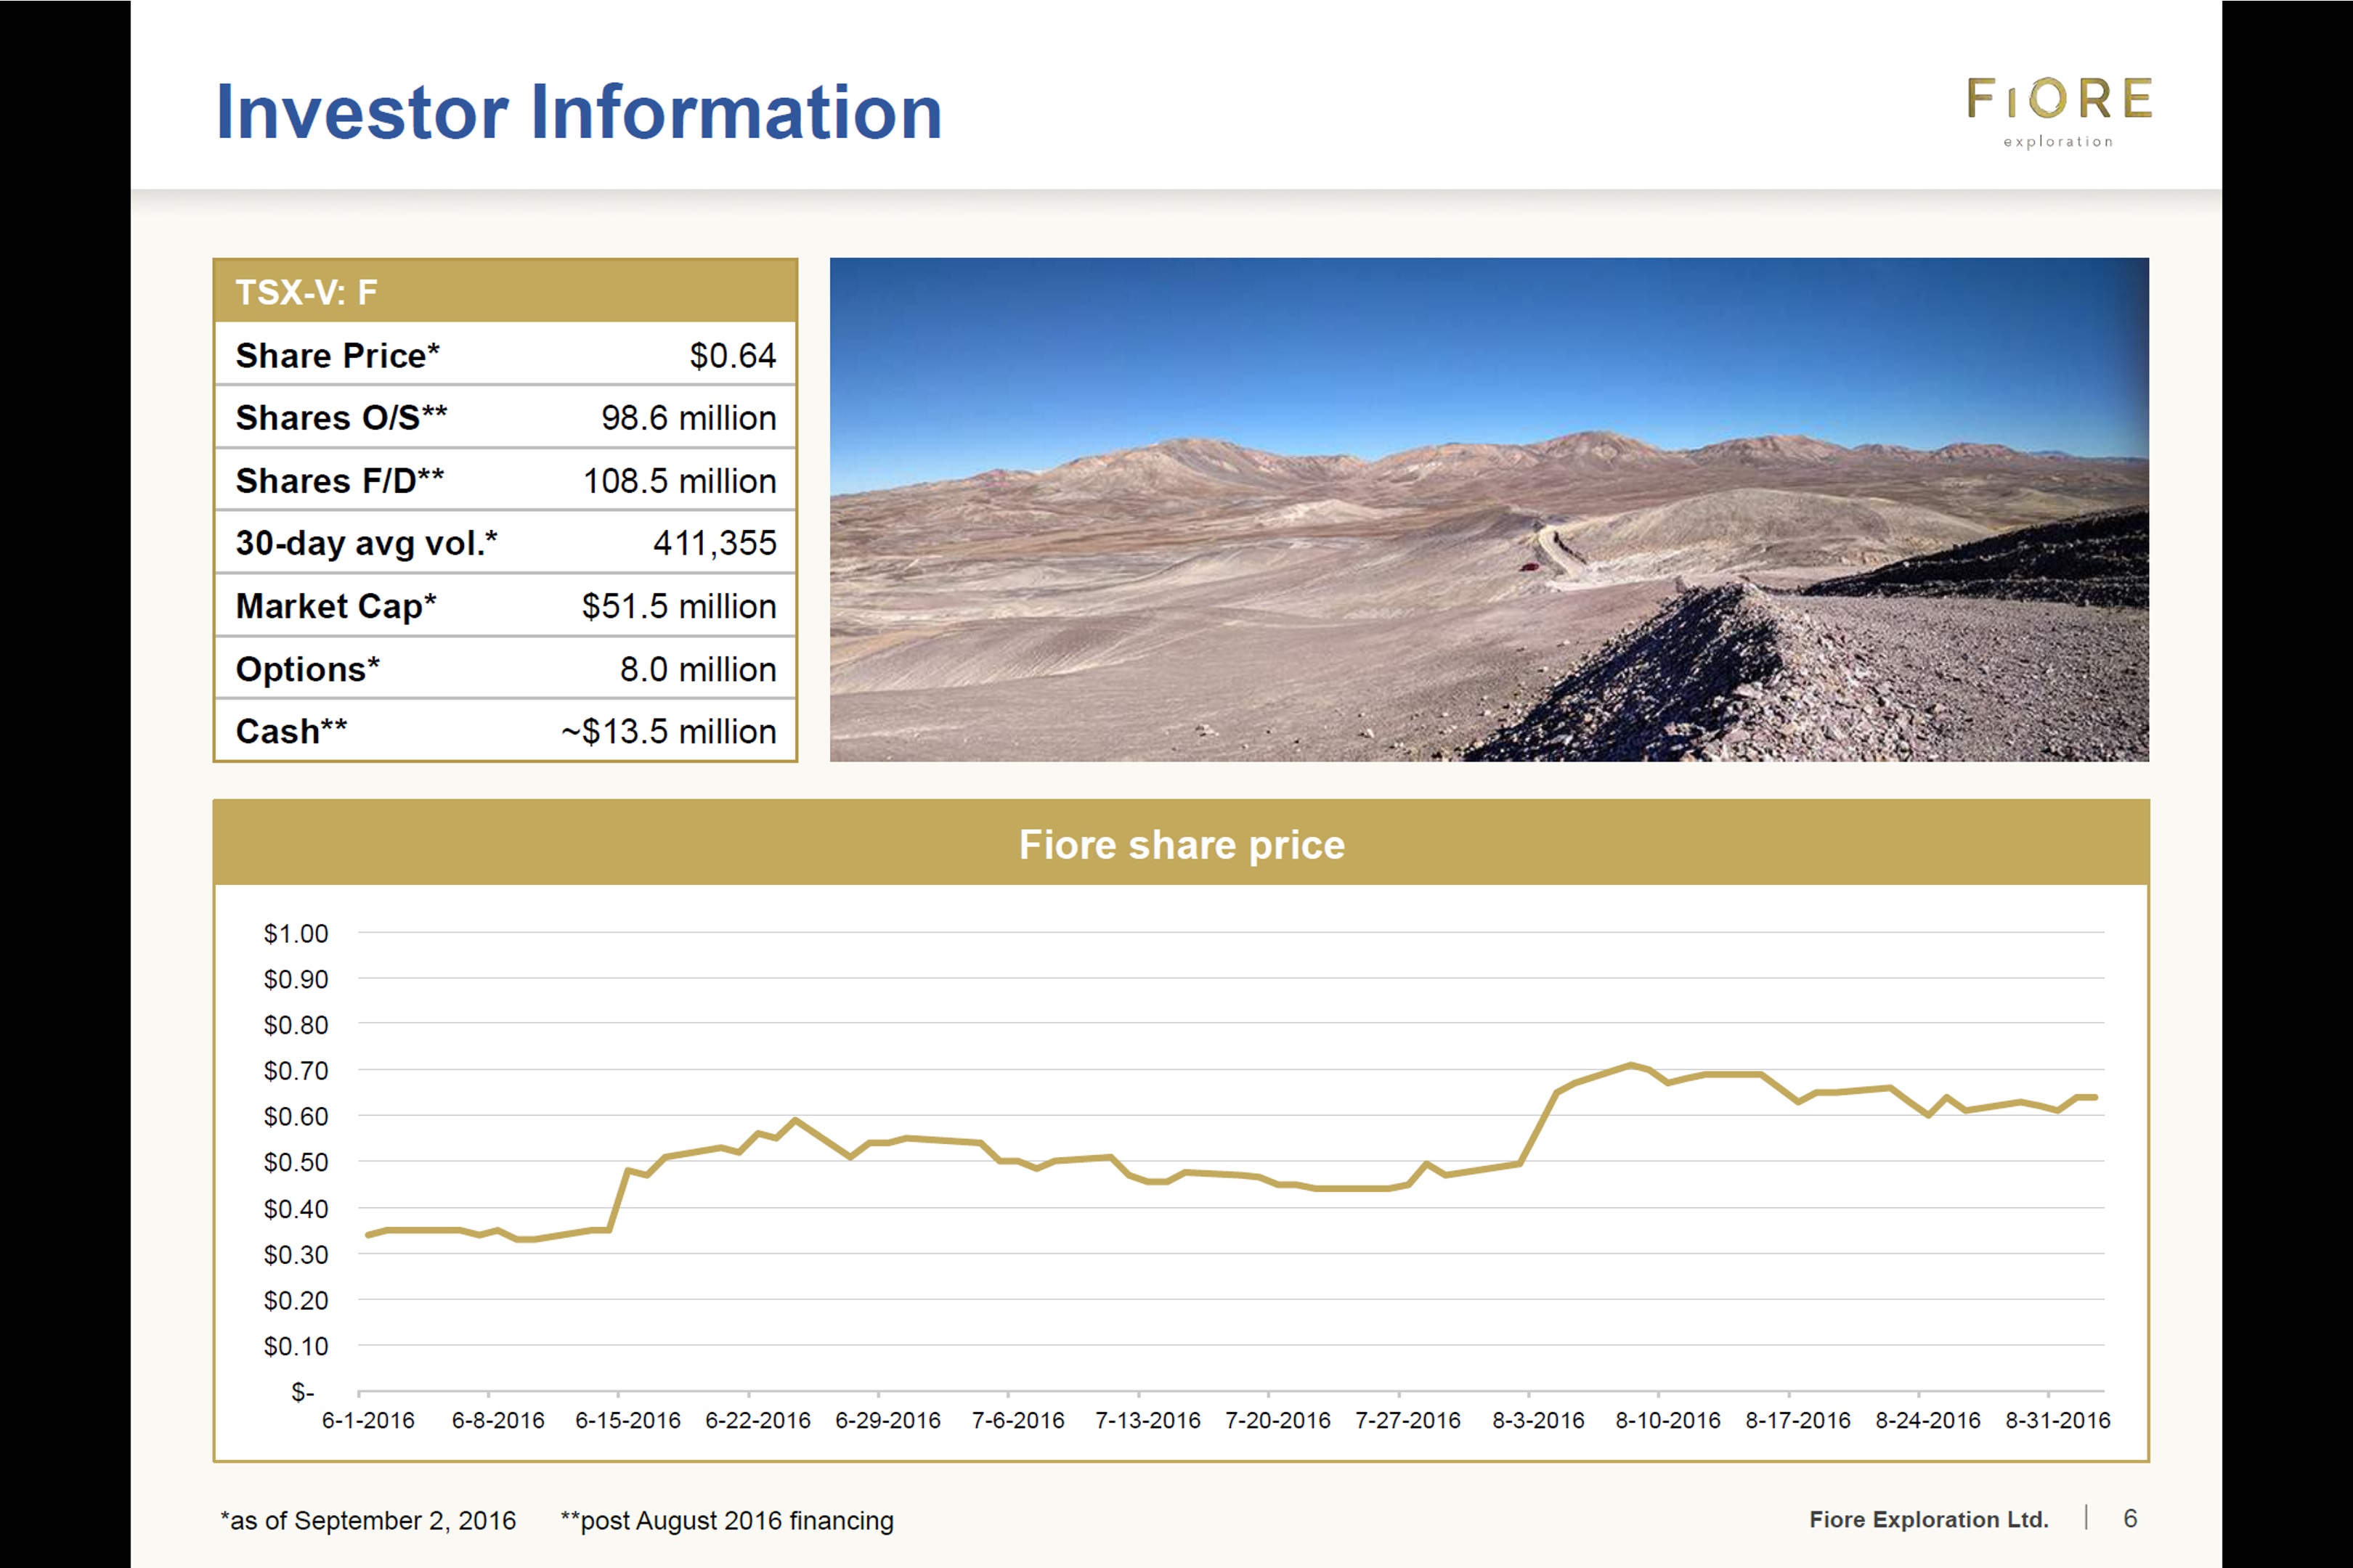Image resolution: width=2353 pixels, height=1568 pixels.
Task: Click the $0.60 y-axis label
Action: tap(295, 1117)
